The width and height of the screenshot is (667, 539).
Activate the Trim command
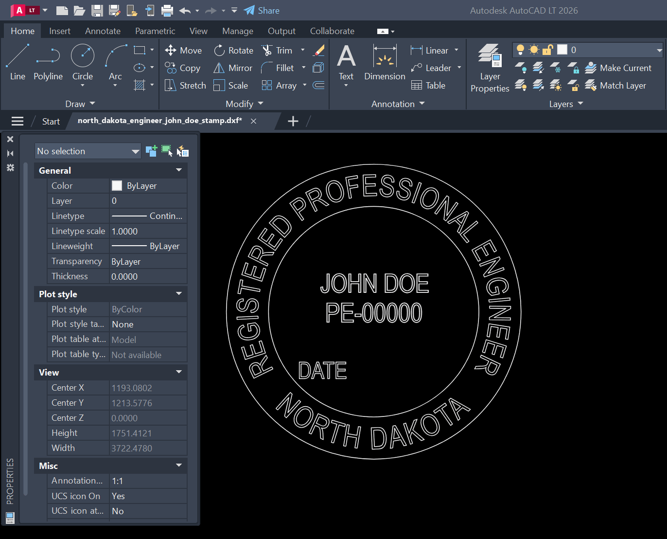click(277, 50)
